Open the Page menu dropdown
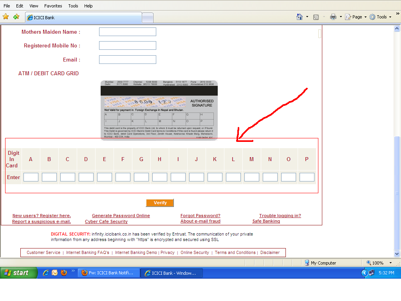The height and width of the screenshot is (301, 401). tap(356, 17)
